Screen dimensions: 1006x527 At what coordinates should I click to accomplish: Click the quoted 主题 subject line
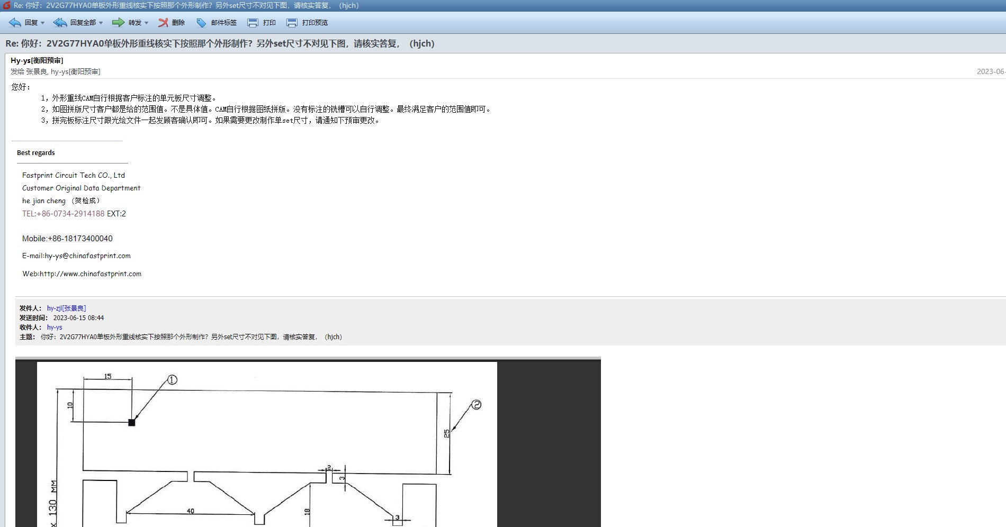tap(181, 337)
